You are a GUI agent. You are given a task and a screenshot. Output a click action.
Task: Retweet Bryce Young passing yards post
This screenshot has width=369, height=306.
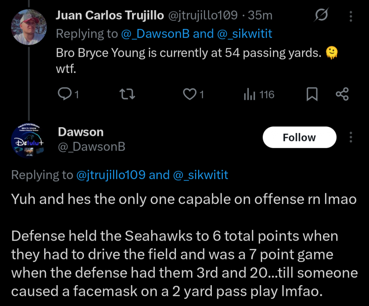tap(127, 94)
